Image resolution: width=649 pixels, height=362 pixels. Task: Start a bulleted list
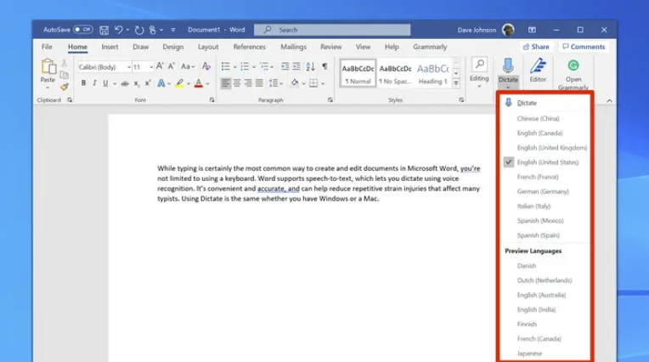(x=225, y=66)
